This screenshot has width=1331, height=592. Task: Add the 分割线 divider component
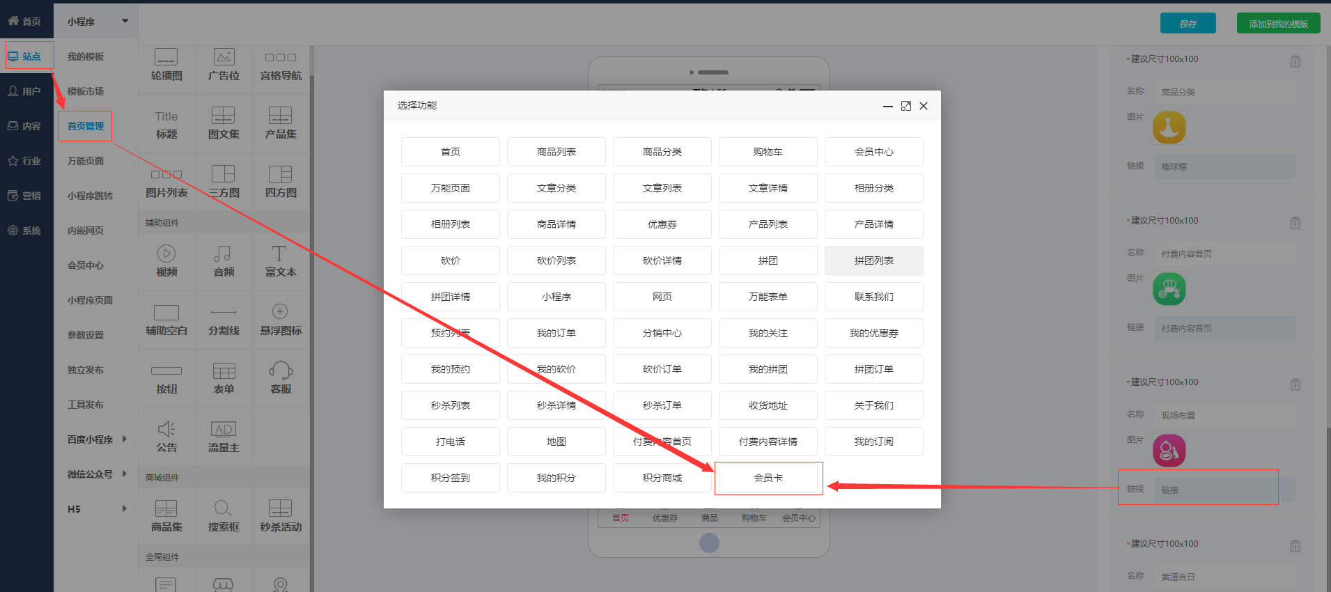pos(224,320)
